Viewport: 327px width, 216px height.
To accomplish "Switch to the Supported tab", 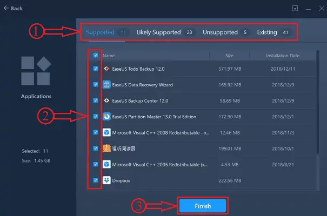I will [x=106, y=32].
